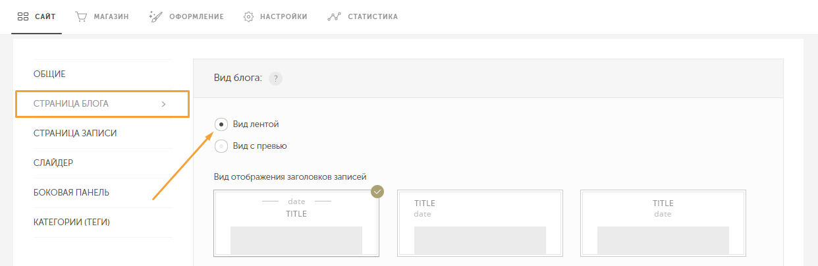Click the graph icon for СТАТИСТИКА
818x266 pixels.
[333, 16]
